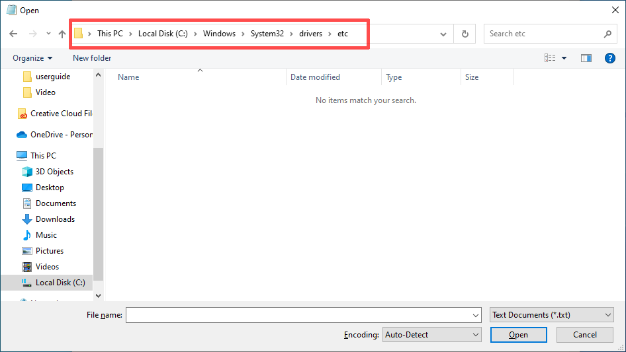Screen dimensions: 626x352
Task: Close the Open dialog
Action: pos(615,11)
